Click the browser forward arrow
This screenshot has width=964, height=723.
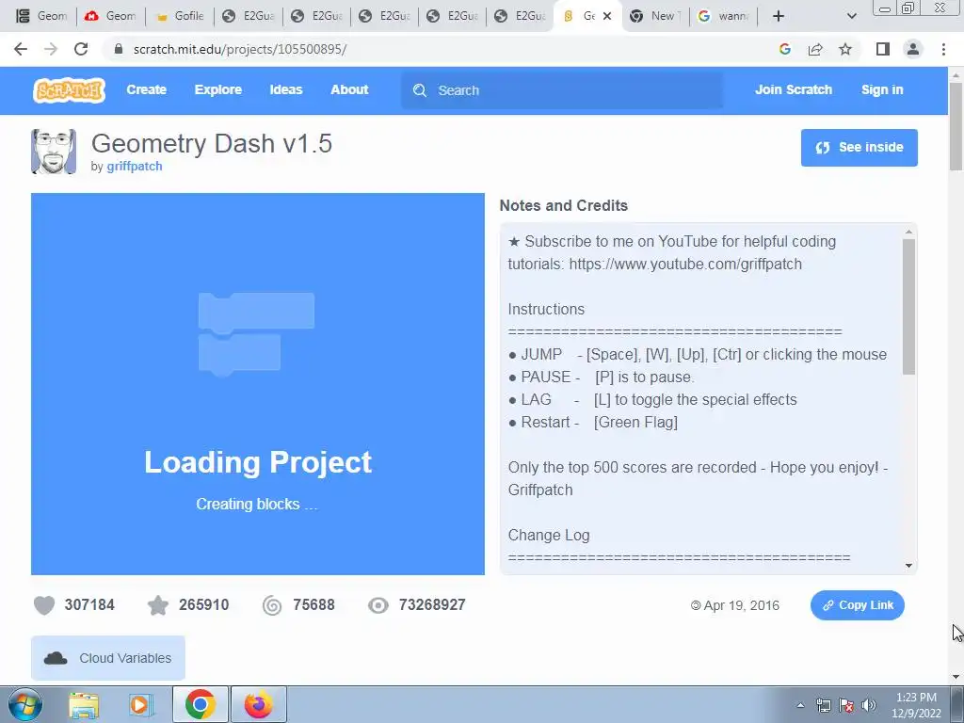click(x=51, y=49)
